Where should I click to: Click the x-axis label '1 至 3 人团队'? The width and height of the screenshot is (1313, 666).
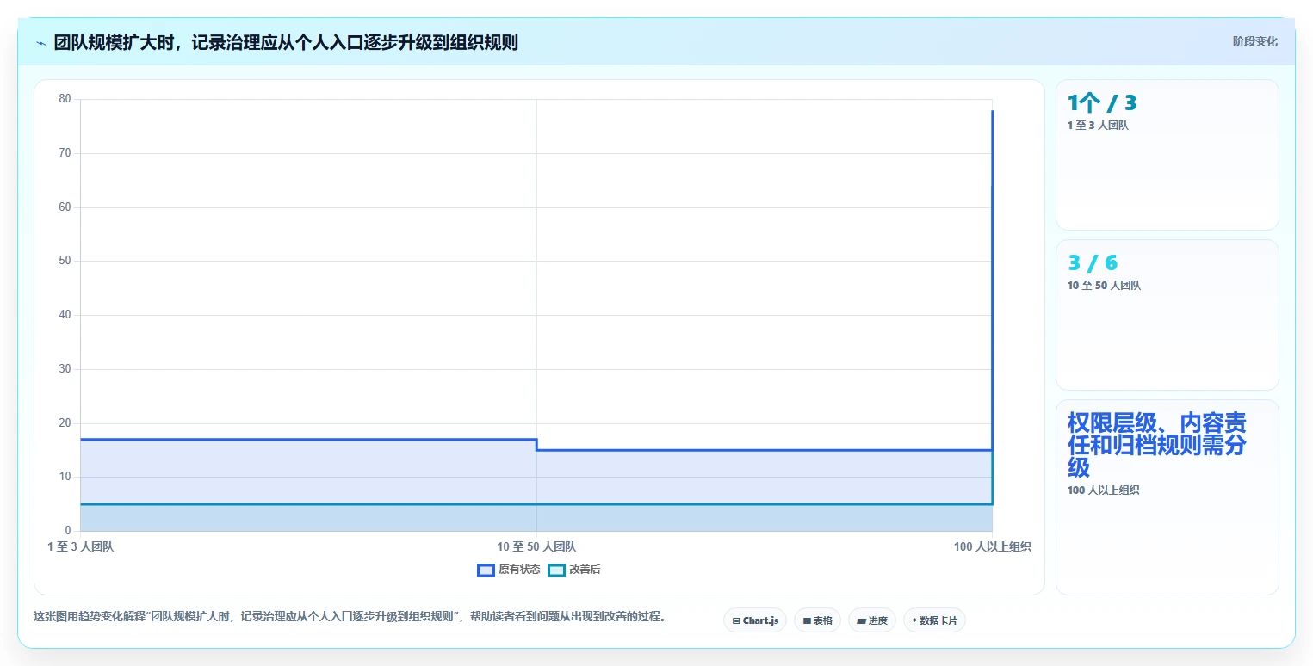click(x=80, y=546)
